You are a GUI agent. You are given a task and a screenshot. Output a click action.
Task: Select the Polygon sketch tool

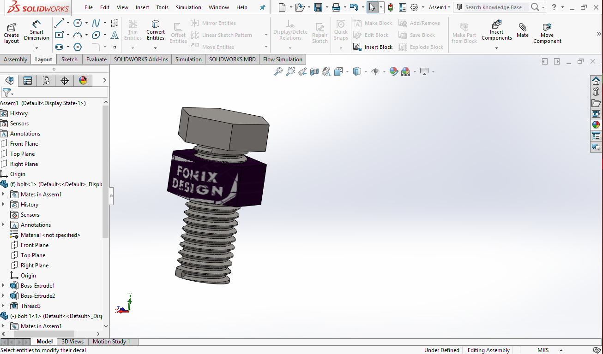(78, 47)
